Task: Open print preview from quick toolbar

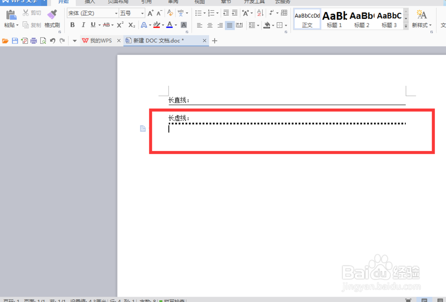Action: click(x=43, y=41)
